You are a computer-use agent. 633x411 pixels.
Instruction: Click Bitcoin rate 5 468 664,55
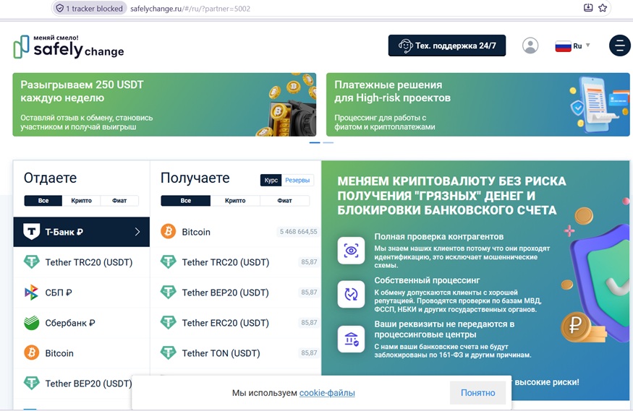pyautogui.click(x=298, y=232)
